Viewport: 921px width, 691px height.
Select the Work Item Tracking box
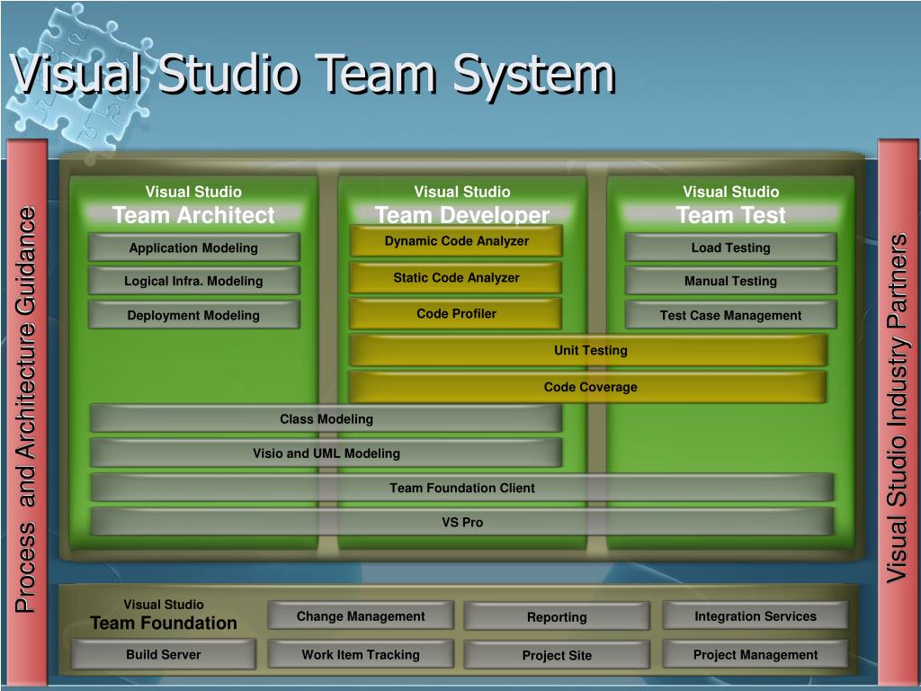361,654
